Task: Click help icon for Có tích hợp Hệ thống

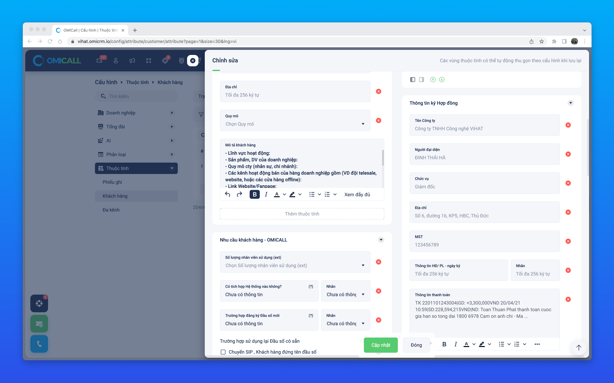Action: pyautogui.click(x=311, y=287)
